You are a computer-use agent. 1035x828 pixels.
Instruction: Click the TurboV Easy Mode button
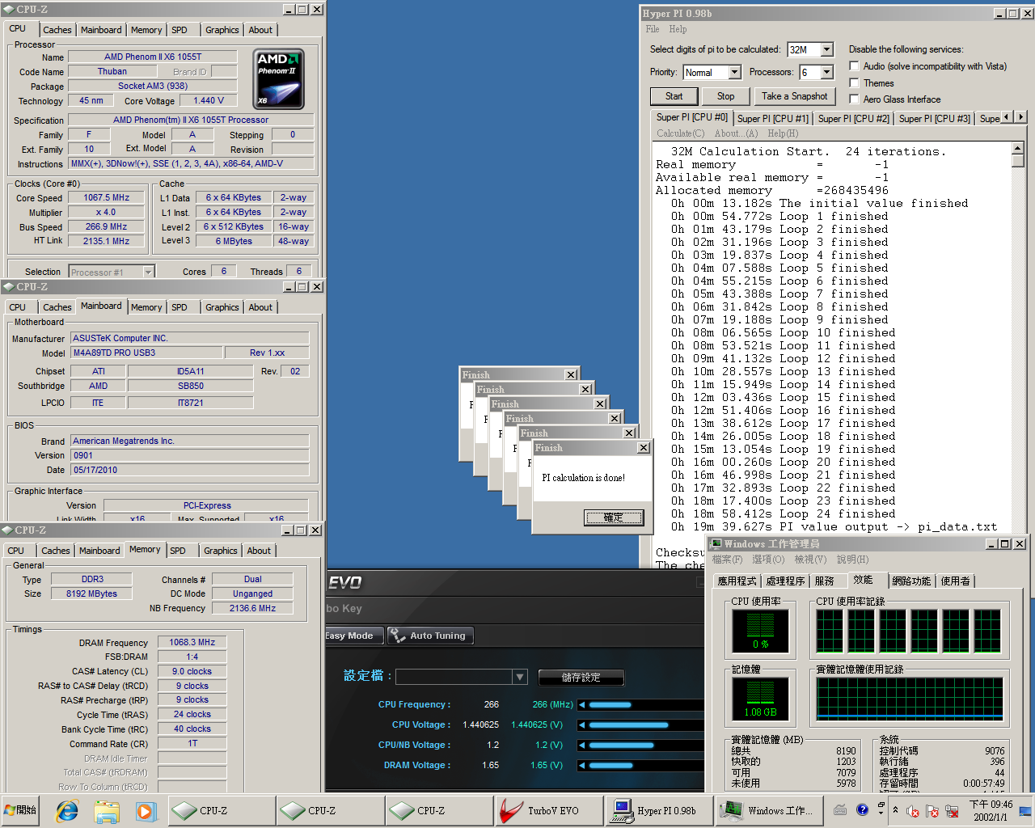coord(353,636)
